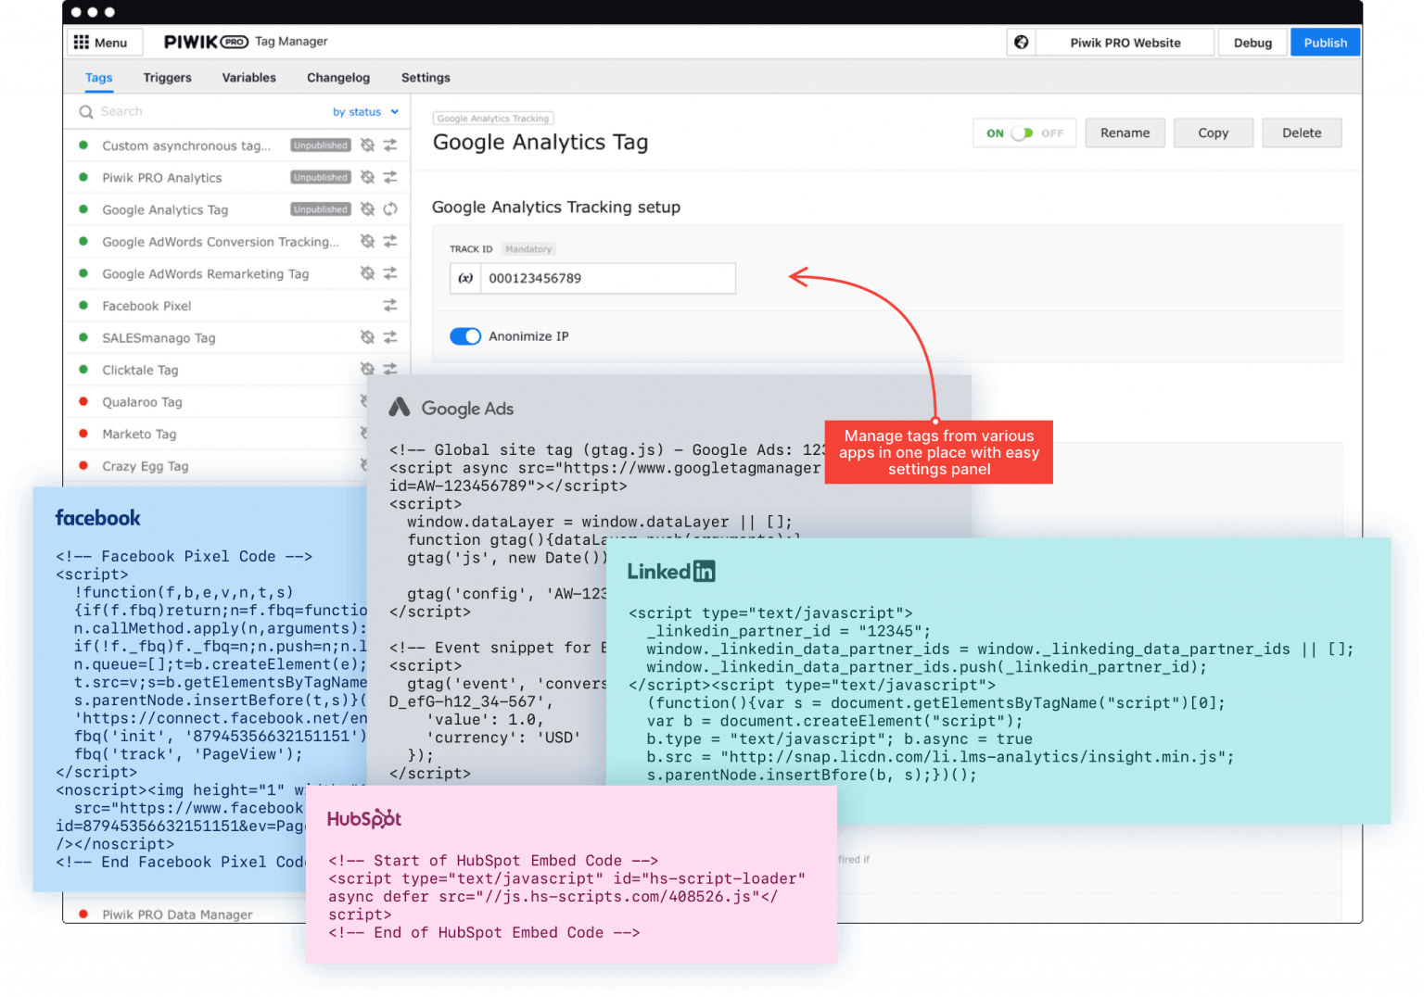
Task: Click the arrows icon on Custom asynchronous tag row
Action: click(x=390, y=145)
